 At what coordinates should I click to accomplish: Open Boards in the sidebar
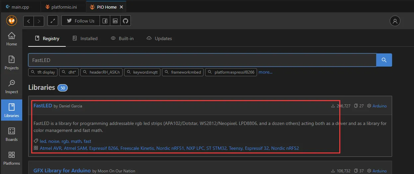pos(12,134)
